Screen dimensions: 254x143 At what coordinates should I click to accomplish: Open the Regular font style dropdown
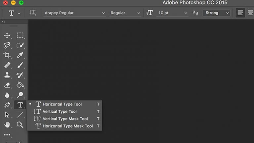tap(125, 13)
